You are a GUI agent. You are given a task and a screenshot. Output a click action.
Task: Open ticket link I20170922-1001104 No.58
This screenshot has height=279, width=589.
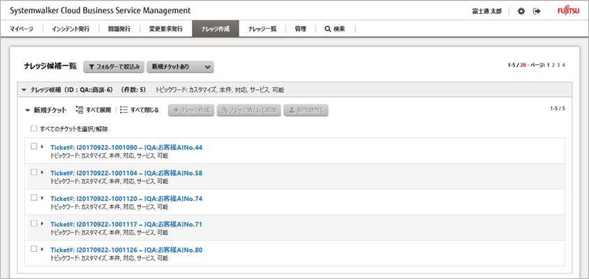pyautogui.click(x=126, y=173)
